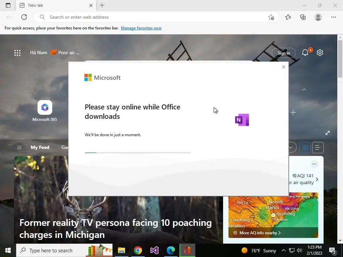
Task: Open the Action Center notifications
Action: [333, 251]
